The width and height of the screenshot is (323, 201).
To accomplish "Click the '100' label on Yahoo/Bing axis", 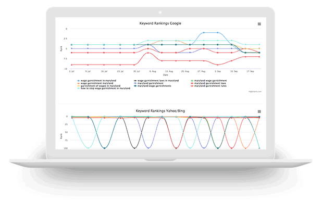I will point(66,148).
